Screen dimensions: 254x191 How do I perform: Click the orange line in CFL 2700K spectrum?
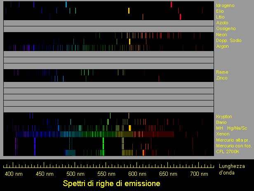(143, 153)
